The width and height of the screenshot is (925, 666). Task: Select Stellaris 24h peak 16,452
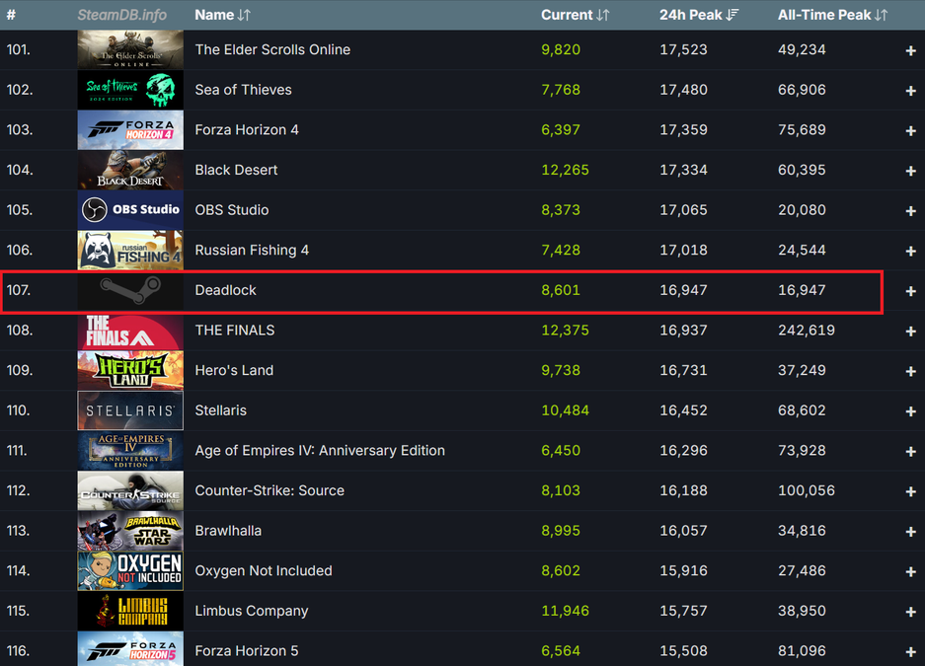683,410
